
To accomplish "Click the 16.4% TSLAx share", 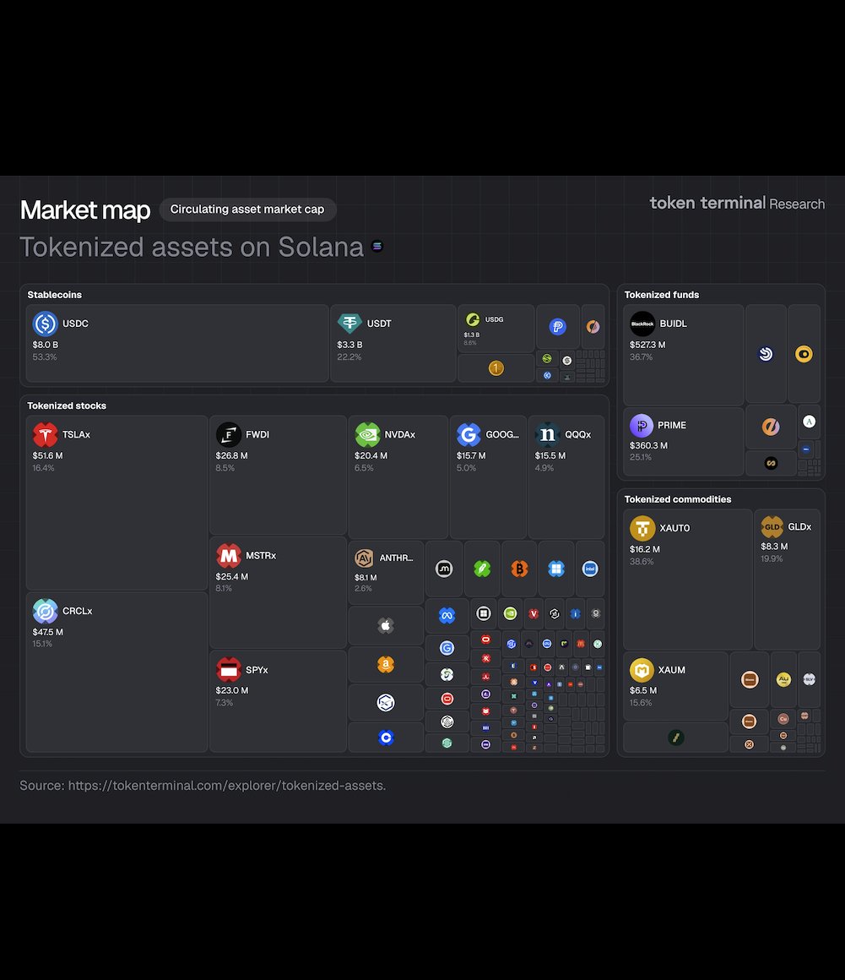I will point(43,468).
